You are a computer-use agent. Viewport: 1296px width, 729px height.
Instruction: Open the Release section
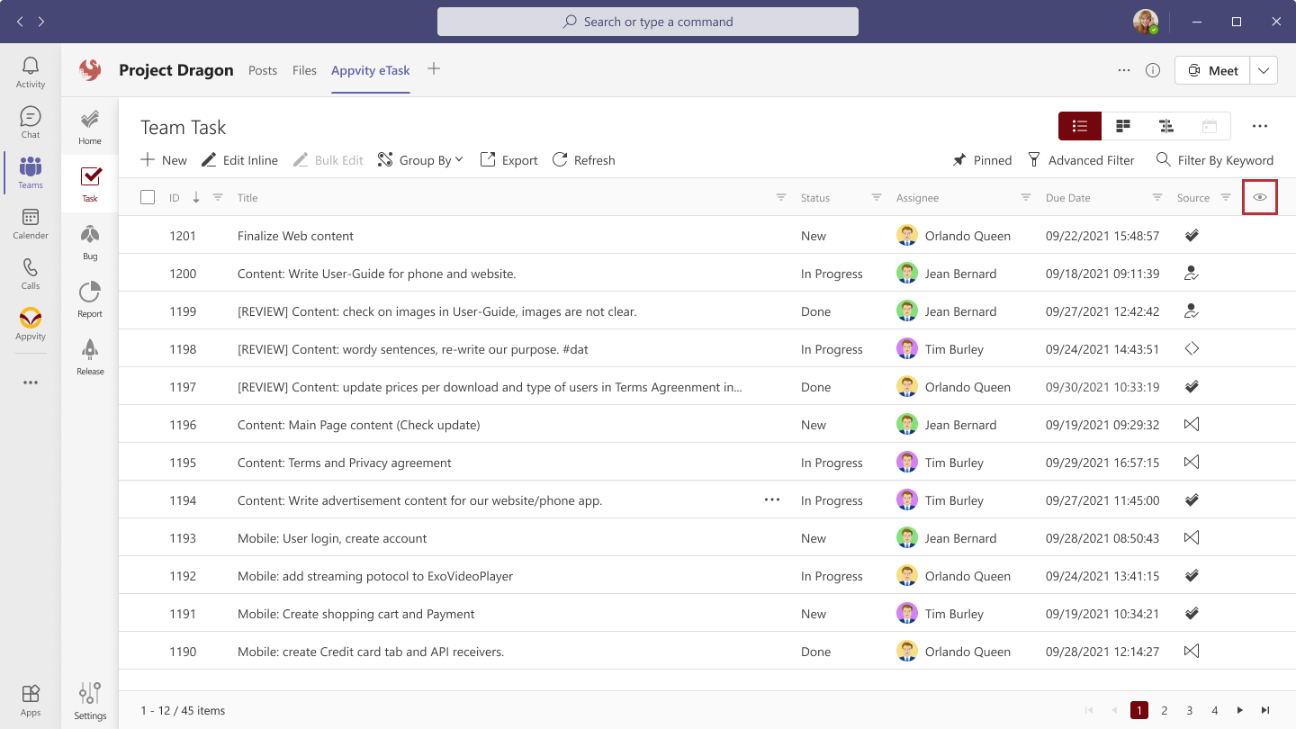89,356
